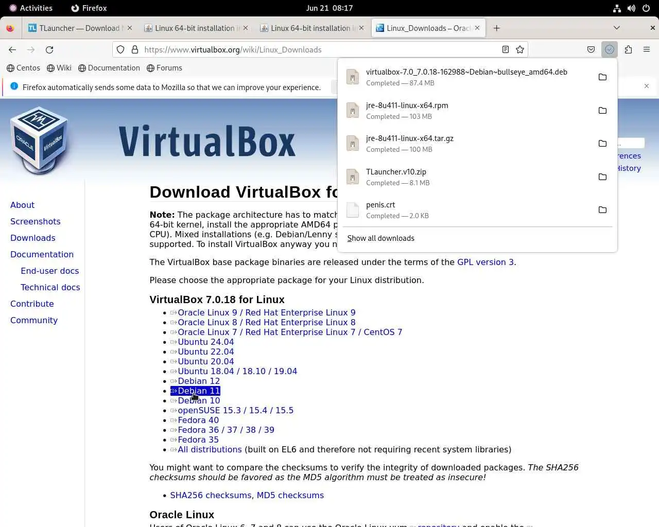Download openSUSE 15.3 / 15.4 / 15.5 package

(x=235, y=410)
